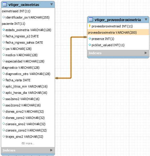Viewport: 150px width, 156px height.
Task: Click the filled diamond icon beside estado_oximetria
Action: 3,30
